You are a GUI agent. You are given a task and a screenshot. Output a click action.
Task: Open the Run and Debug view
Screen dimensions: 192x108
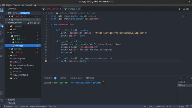click(1, 33)
